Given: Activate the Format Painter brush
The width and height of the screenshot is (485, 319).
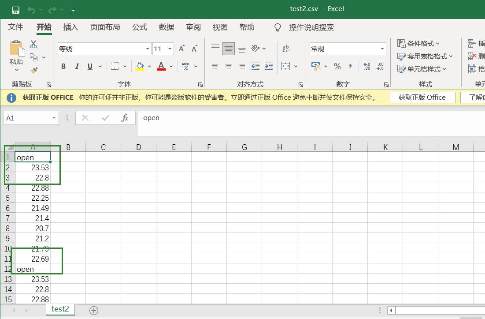Looking at the screenshot, I should pyautogui.click(x=34, y=71).
